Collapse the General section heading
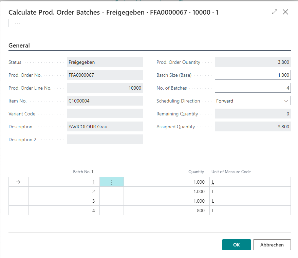Screen dimensions: 298x258 (x=19, y=45)
